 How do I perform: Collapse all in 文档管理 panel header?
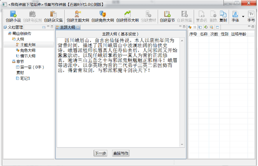coord(43,27)
